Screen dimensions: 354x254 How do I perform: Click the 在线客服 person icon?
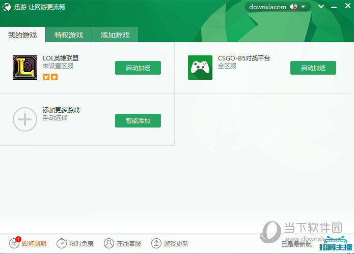pyautogui.click(x=109, y=244)
